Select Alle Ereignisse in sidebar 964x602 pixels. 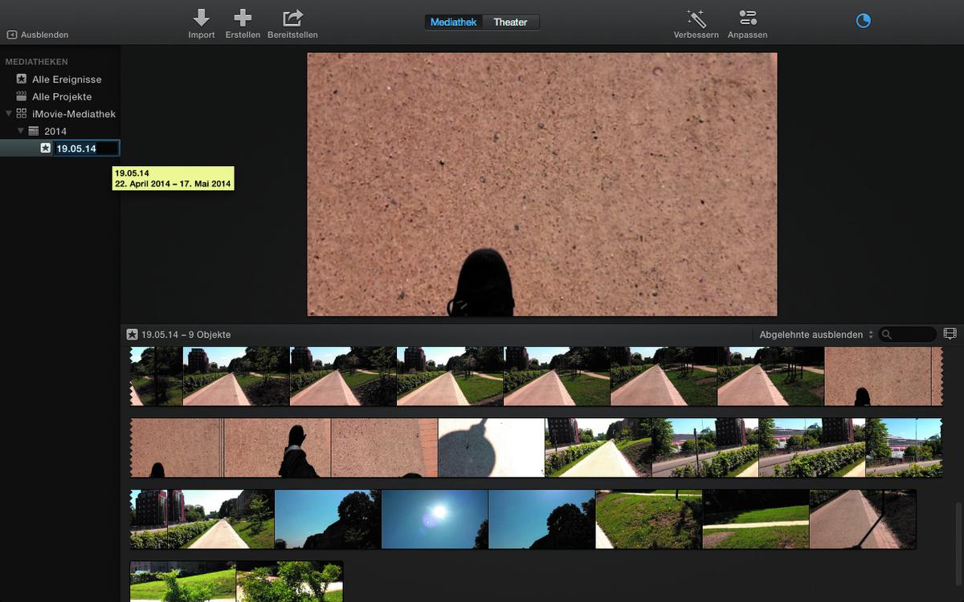click(67, 79)
